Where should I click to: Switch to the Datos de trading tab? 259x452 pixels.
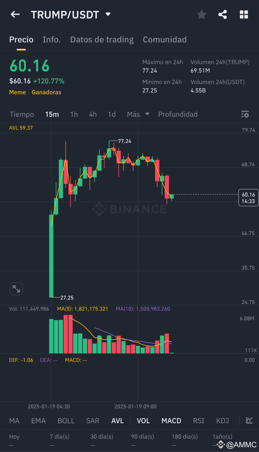click(x=102, y=39)
